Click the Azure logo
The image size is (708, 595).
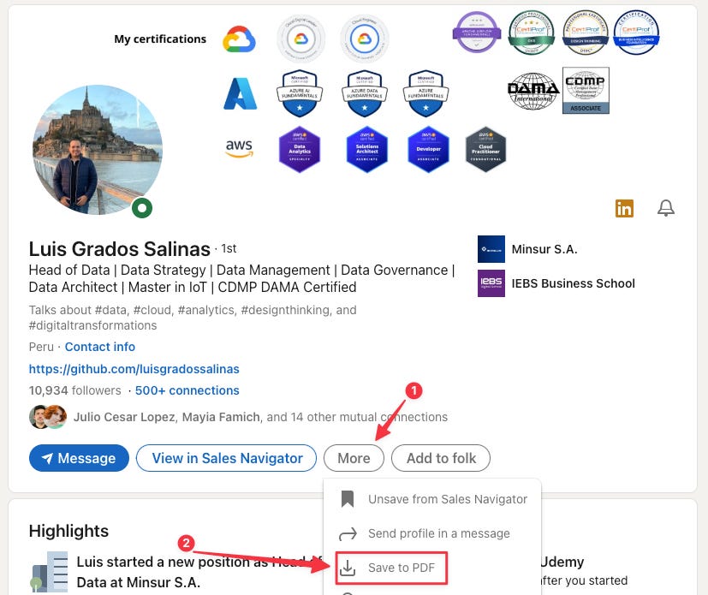(241, 94)
